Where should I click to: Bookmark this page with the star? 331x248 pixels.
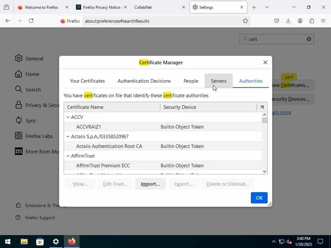click(245, 21)
